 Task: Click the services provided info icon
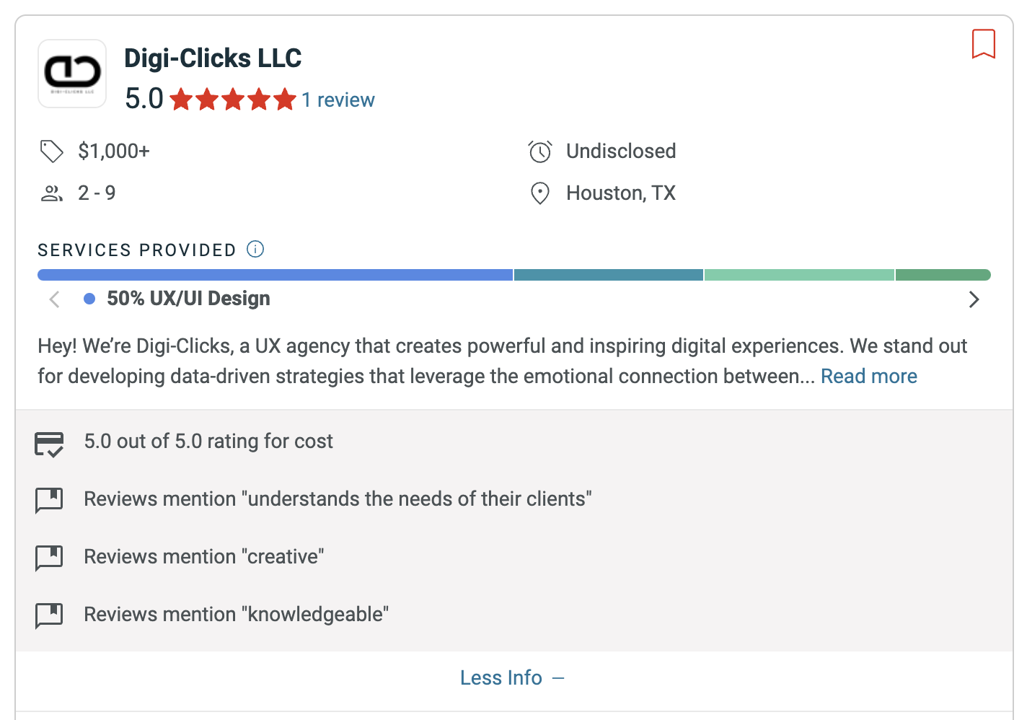click(255, 249)
